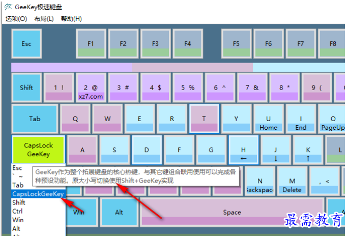This screenshot has height=236, width=347.
Task: Click the highlighted T key
Action: pyautogui.click(x=204, y=119)
